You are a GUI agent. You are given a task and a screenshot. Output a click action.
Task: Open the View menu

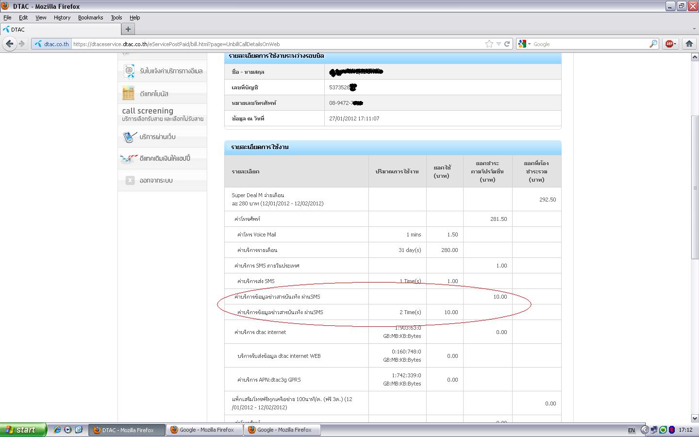[x=41, y=17]
